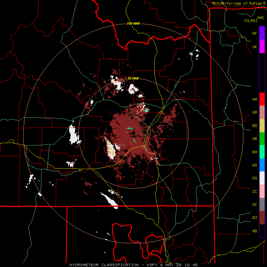Select the BD yellow legend swatch

point(262,126)
